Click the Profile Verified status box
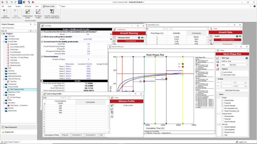The height and width of the screenshot is (144, 257). coord(128,106)
